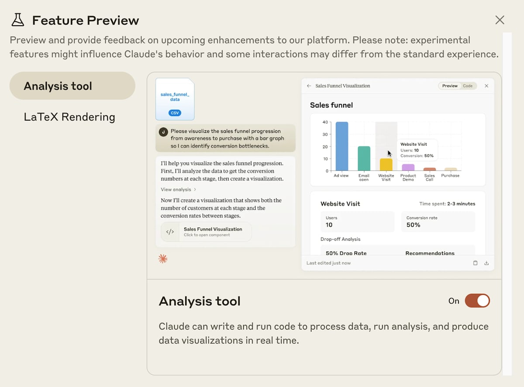This screenshot has height=387, width=524.
Task: Open the LaTeX Rendering tab
Action: point(69,117)
